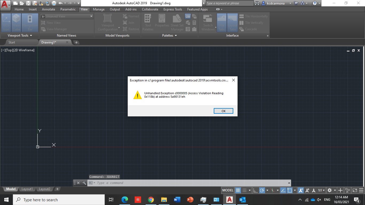Open the View Manager
This screenshot has height=205, width=365.
[54, 29]
